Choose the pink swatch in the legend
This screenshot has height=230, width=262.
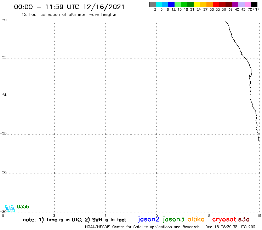coord(248,4)
